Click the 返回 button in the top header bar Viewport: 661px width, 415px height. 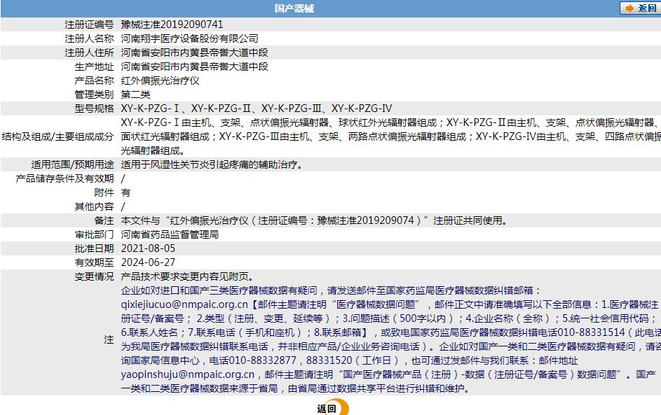coord(641,8)
